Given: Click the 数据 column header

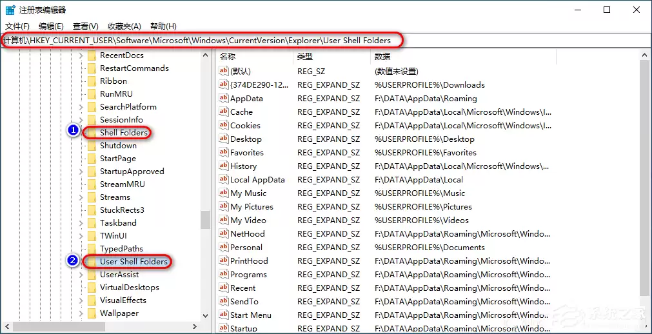Looking at the screenshot, I should (382, 57).
